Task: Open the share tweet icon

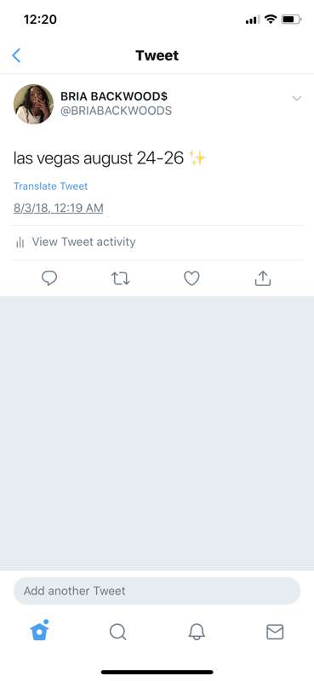Action: coord(263,278)
